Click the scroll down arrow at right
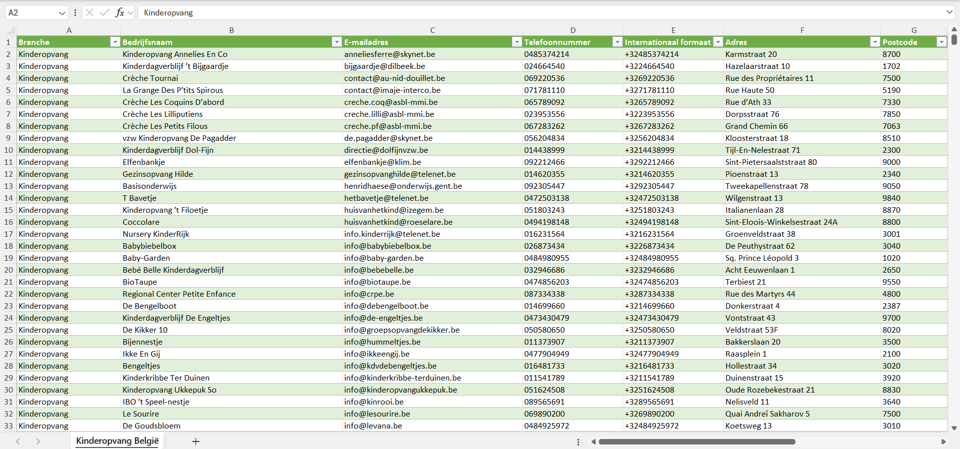The width and height of the screenshot is (960, 449). point(954,428)
